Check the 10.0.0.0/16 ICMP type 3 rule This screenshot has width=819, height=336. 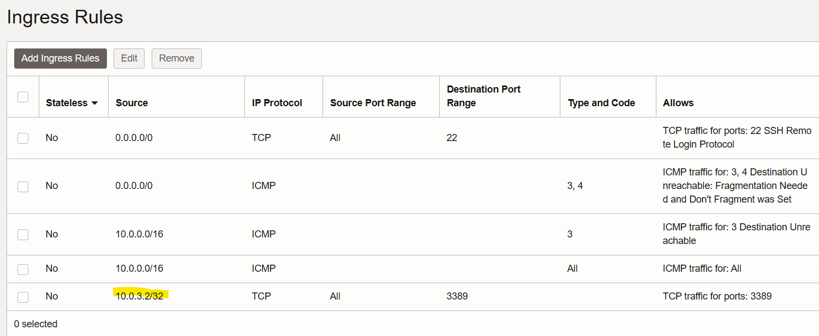click(22, 234)
